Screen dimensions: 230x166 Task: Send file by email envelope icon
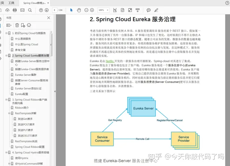[22, 10]
